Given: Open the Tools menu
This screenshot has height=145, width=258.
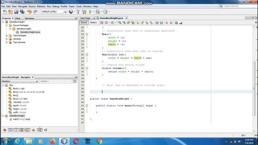Looking at the screenshot, I should [79, 6].
